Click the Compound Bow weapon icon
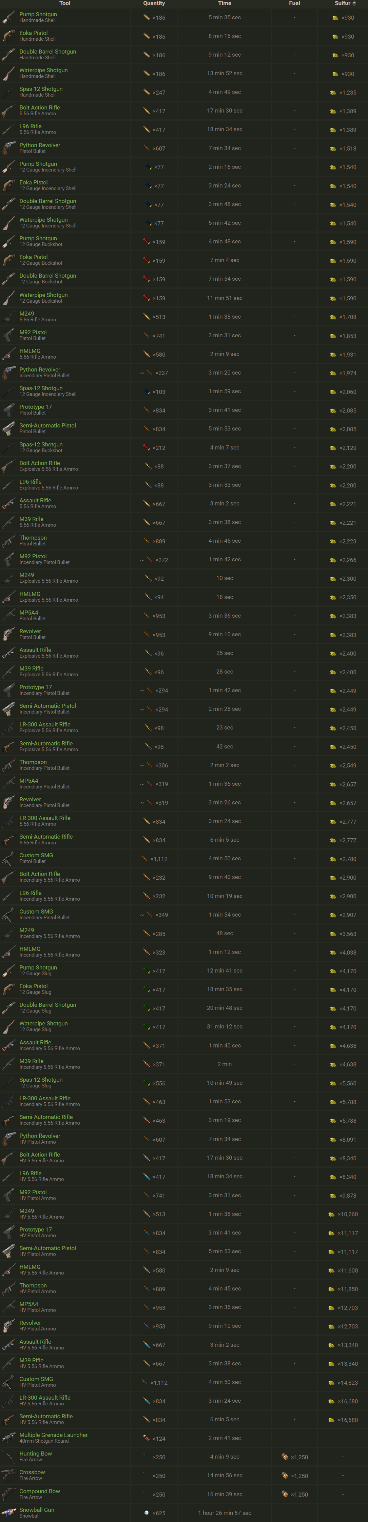 8,1494
